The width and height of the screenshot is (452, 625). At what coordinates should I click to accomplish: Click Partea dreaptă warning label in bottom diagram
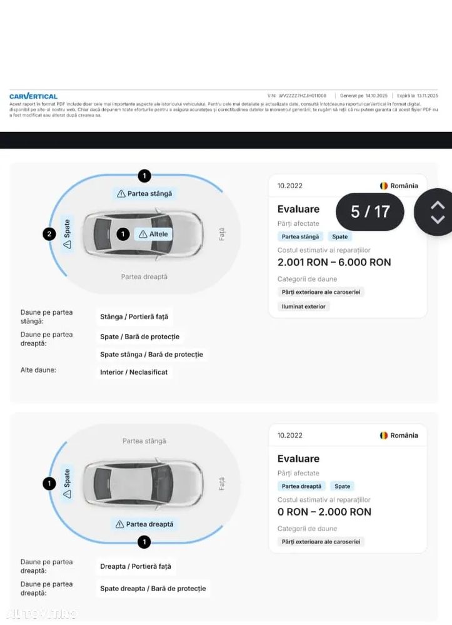tap(144, 524)
